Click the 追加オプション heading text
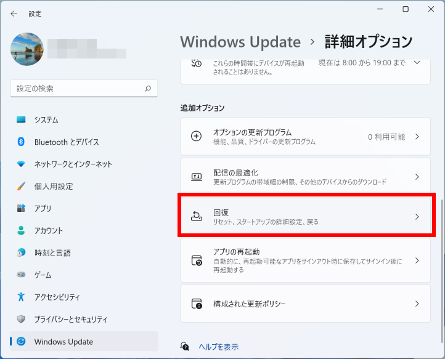This screenshot has width=445, height=359. pyautogui.click(x=202, y=108)
